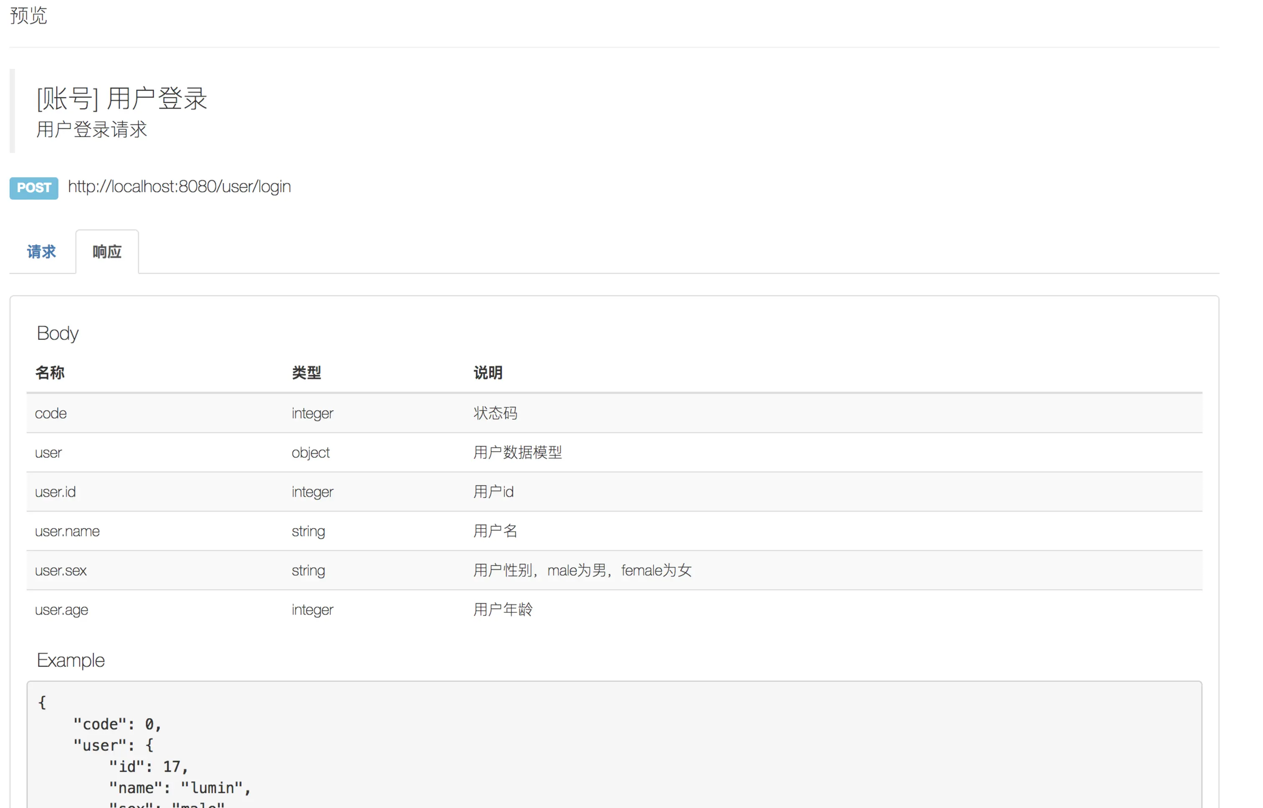Click the user.age field name
Image resolution: width=1263 pixels, height=808 pixels.
(x=61, y=610)
